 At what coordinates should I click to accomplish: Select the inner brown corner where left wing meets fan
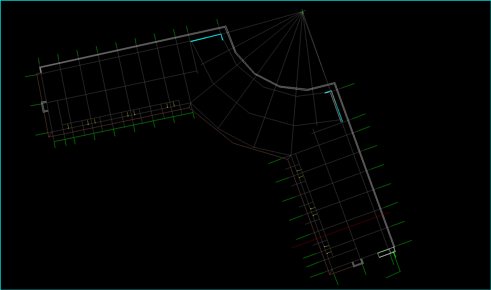[x=190, y=105]
